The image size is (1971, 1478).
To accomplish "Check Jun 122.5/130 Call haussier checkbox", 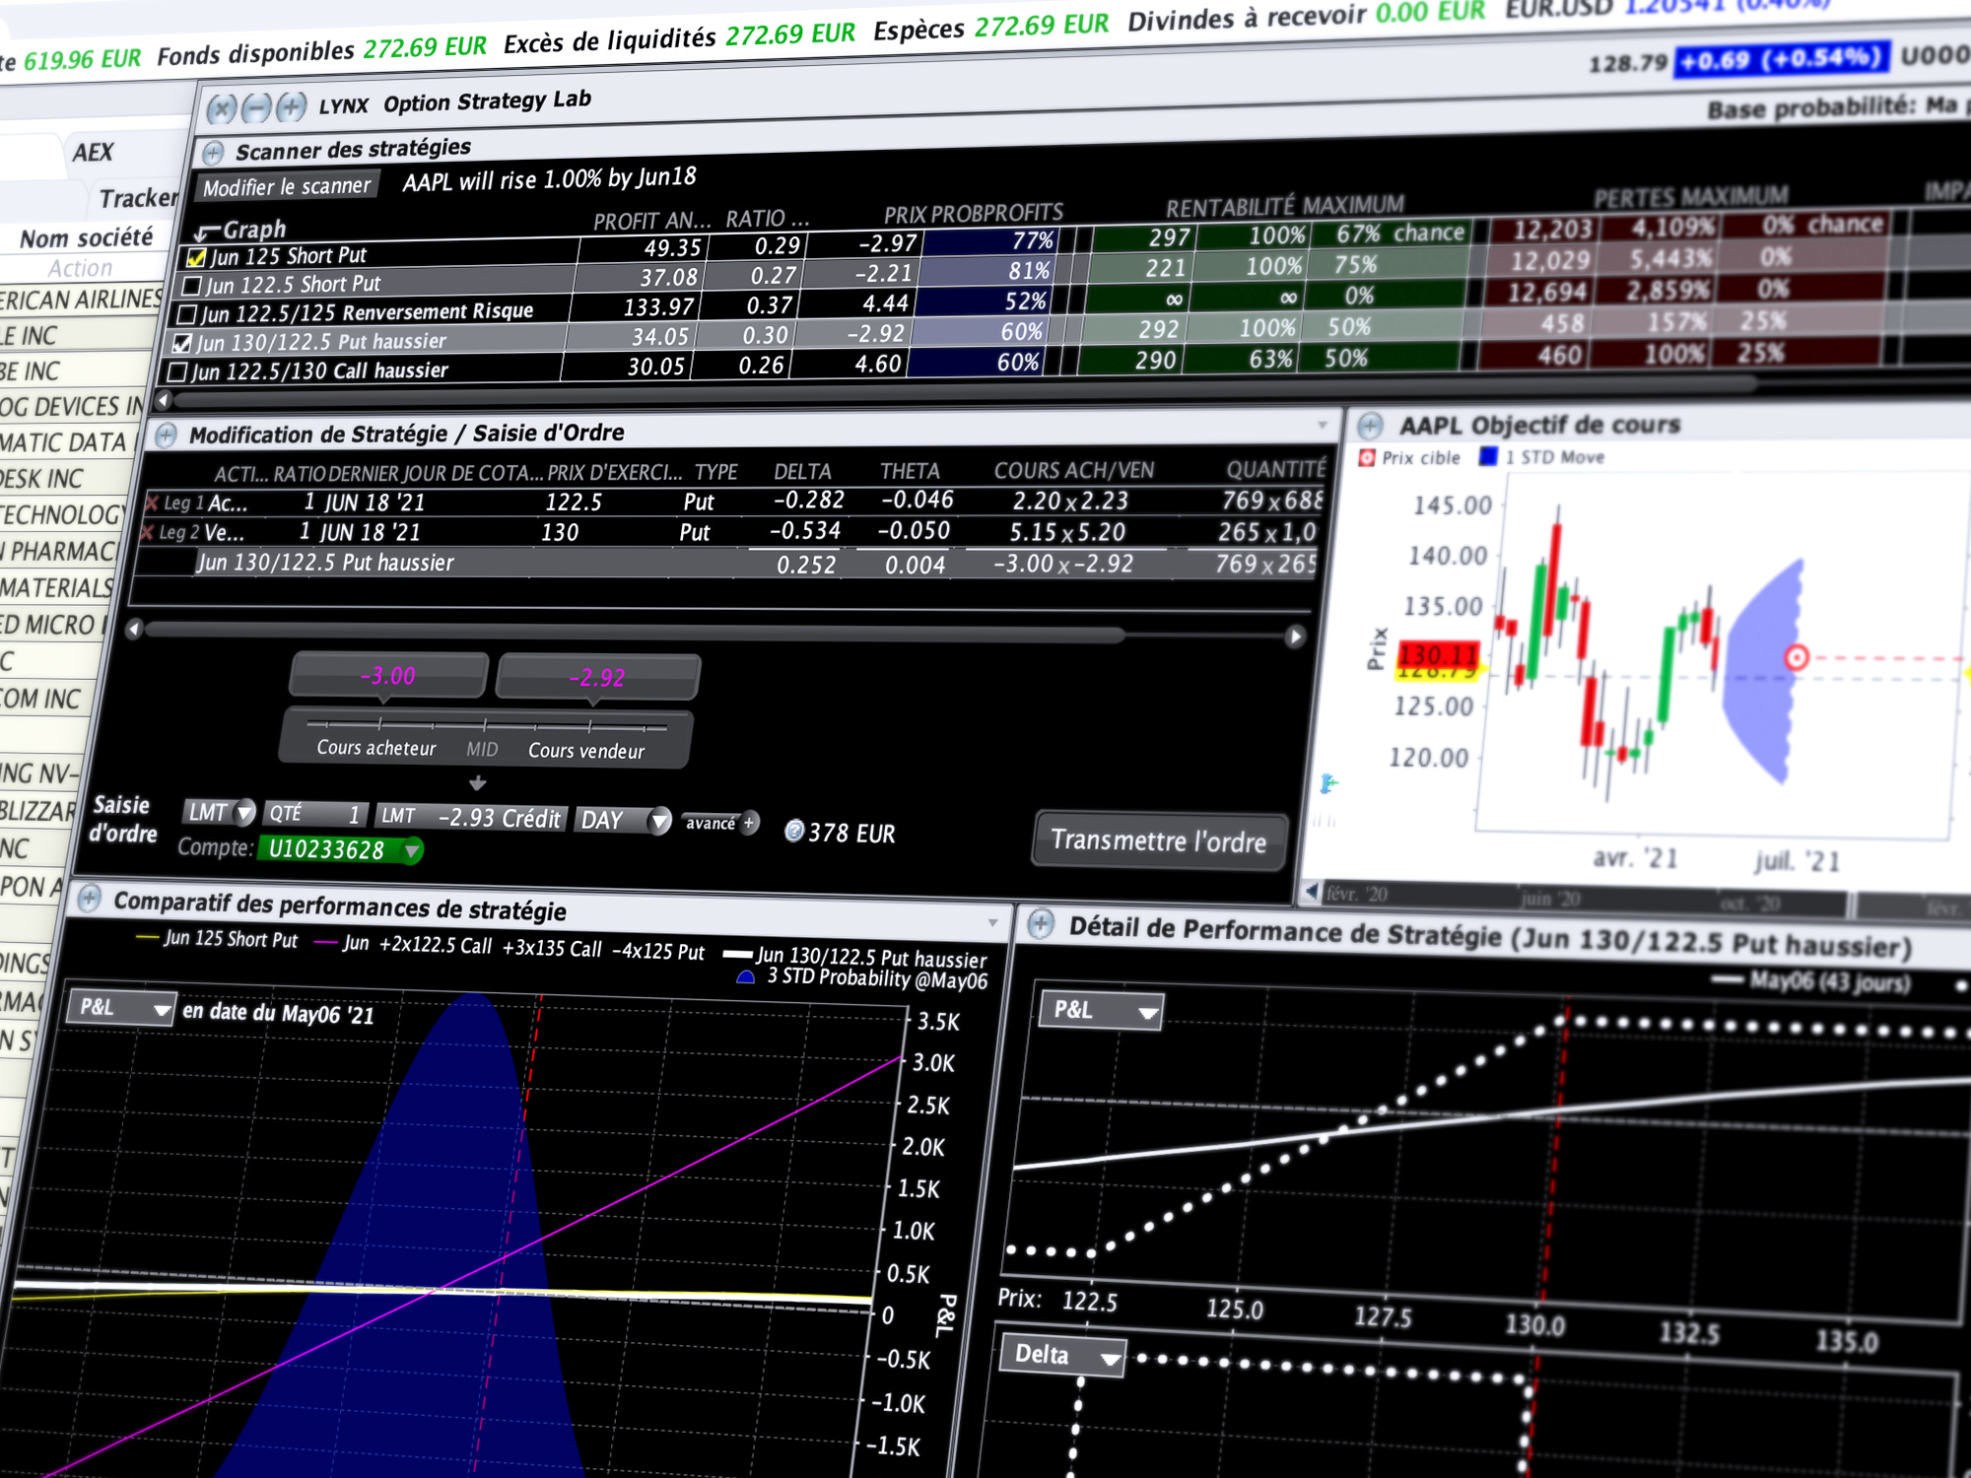I will coord(177,372).
